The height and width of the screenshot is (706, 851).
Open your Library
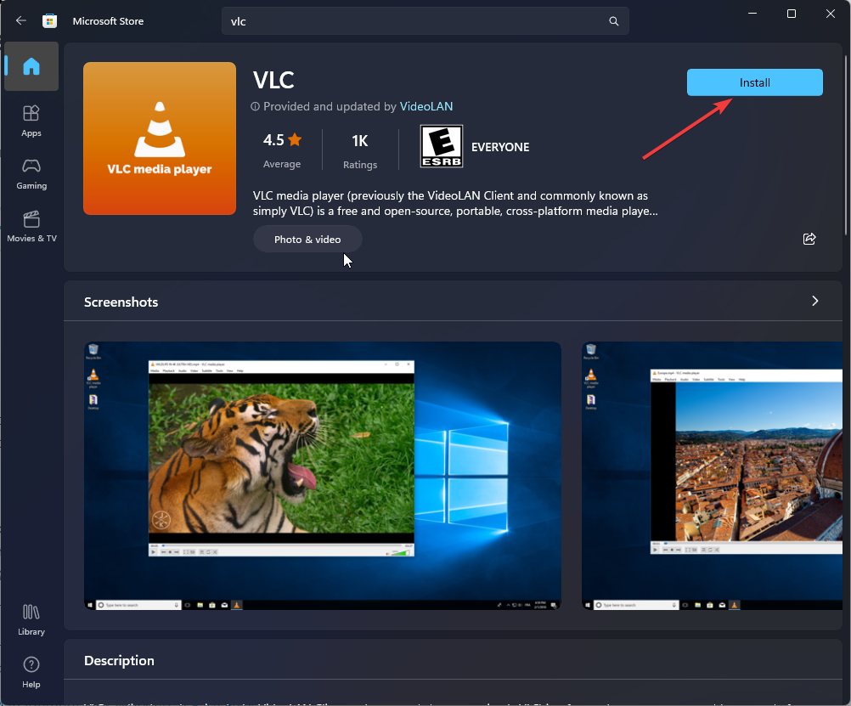(x=31, y=617)
